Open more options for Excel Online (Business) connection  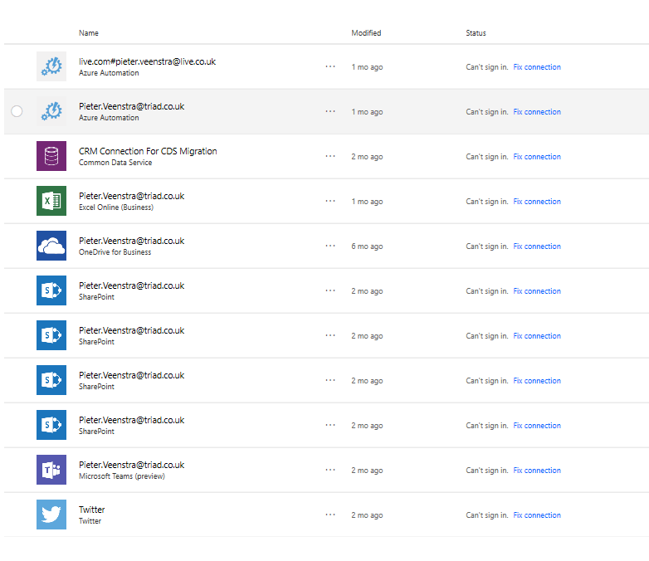tap(330, 201)
